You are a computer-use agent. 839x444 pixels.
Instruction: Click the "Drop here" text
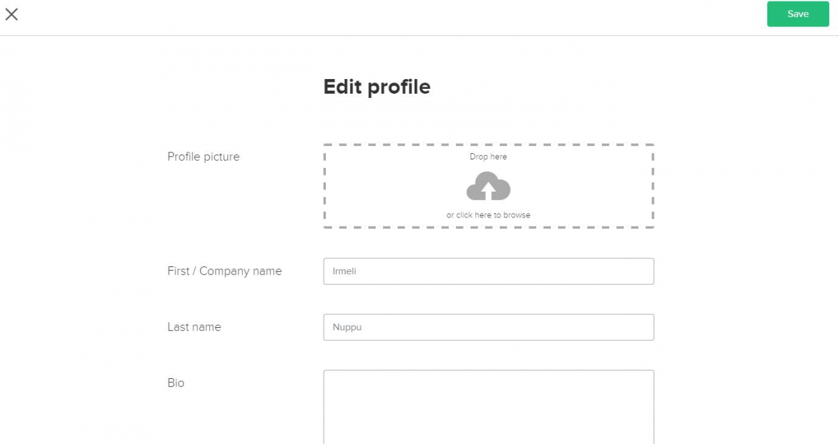488,157
